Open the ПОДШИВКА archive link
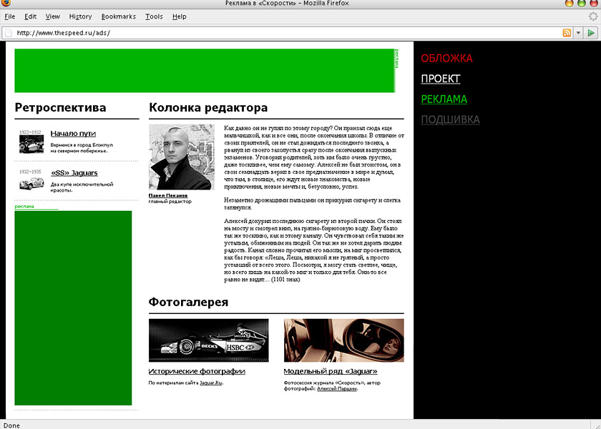The width and height of the screenshot is (601, 429). [x=450, y=119]
